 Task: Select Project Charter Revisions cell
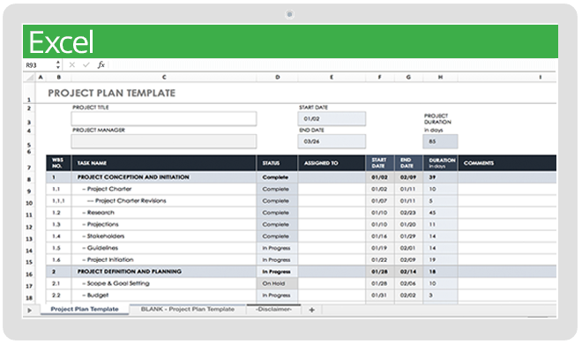pos(164,201)
